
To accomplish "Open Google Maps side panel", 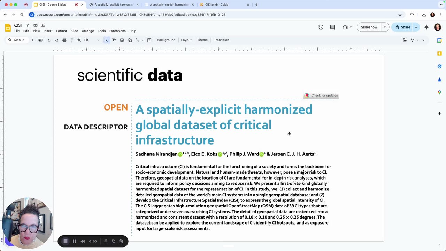I will pos(439,92).
